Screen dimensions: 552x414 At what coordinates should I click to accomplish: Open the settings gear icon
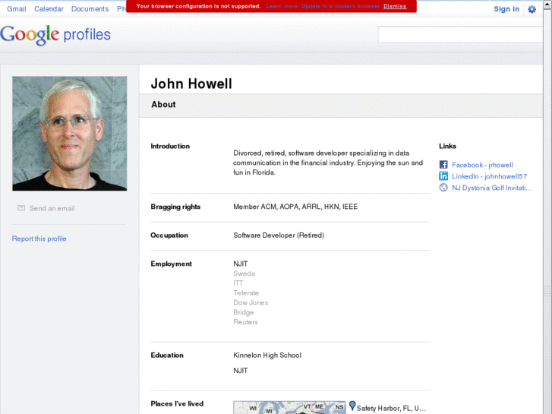532,9
